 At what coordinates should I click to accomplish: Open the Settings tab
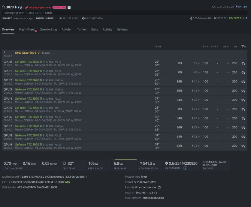pyautogui.click(x=122, y=29)
